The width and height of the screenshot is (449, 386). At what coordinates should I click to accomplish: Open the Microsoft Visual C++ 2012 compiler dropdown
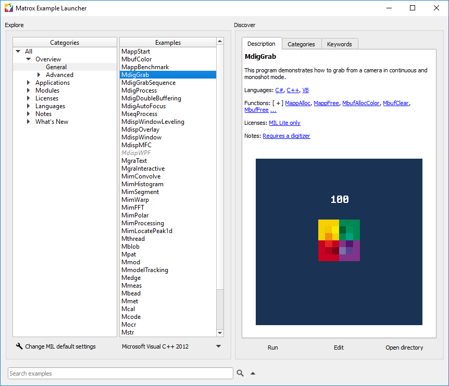218,346
